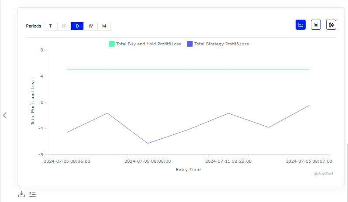Click the small AnyChart logo icon

point(315,174)
